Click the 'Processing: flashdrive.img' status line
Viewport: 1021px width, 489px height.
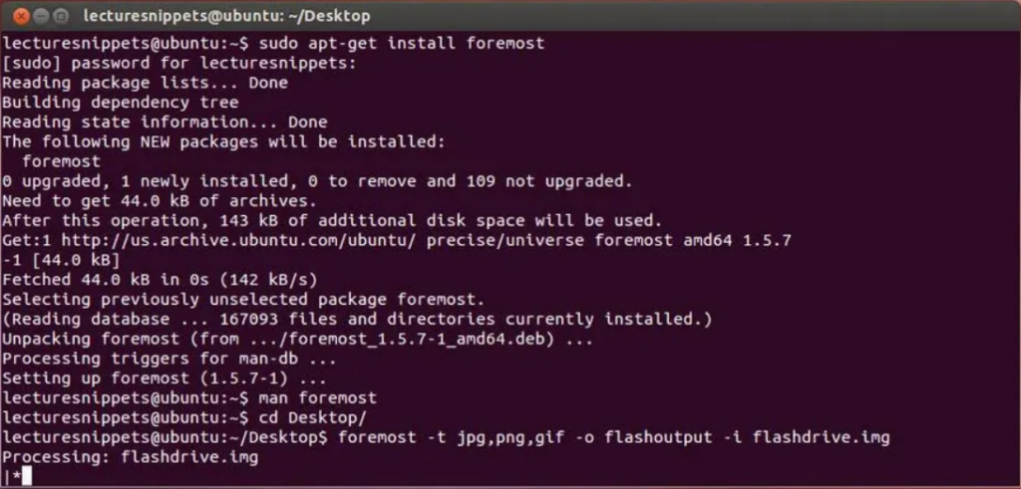tap(131, 457)
